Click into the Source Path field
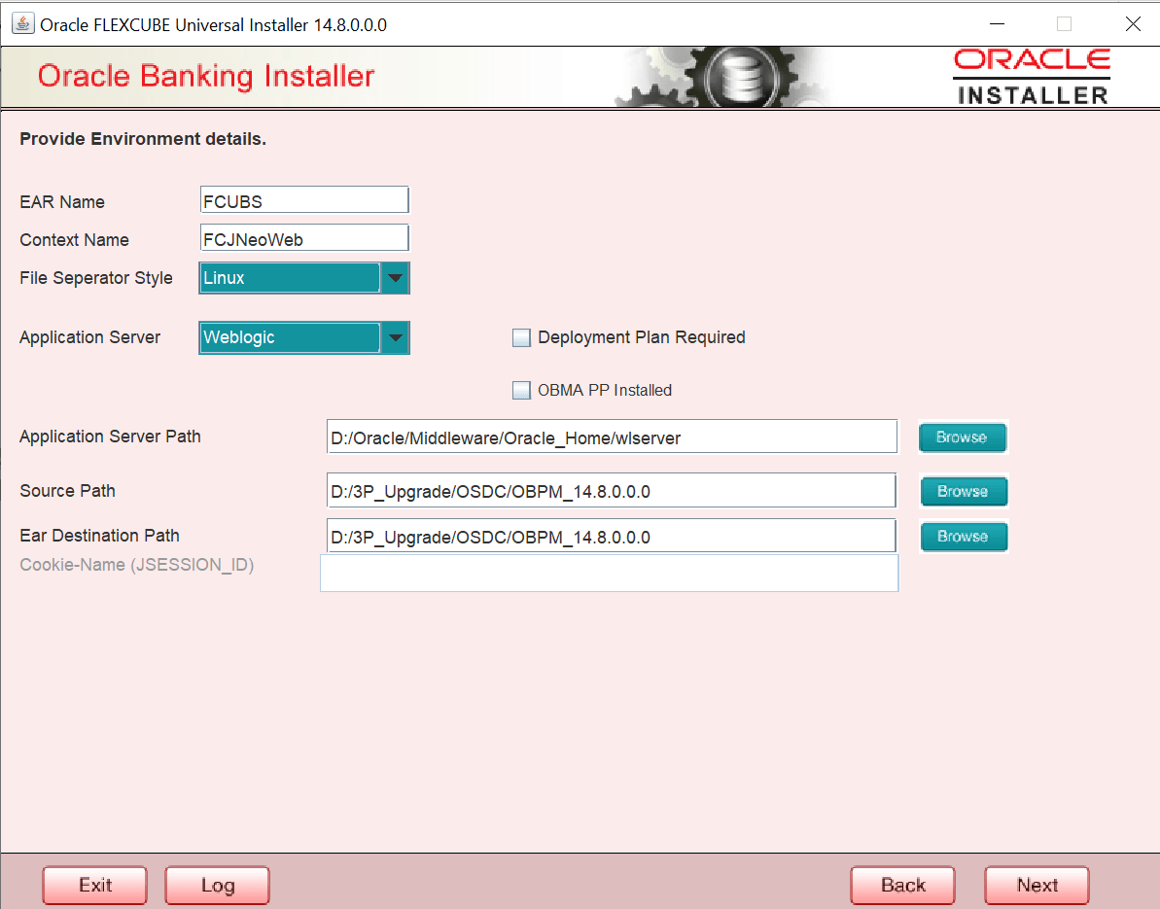This screenshot has height=909, width=1160. pos(611,491)
